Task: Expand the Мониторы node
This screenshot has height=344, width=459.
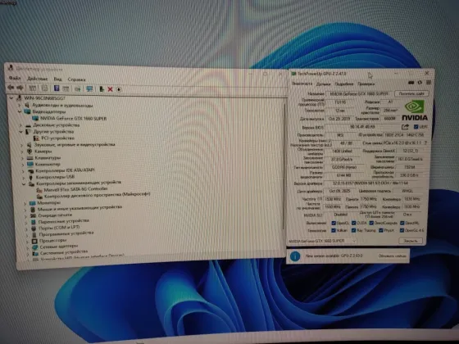Action: point(25,203)
